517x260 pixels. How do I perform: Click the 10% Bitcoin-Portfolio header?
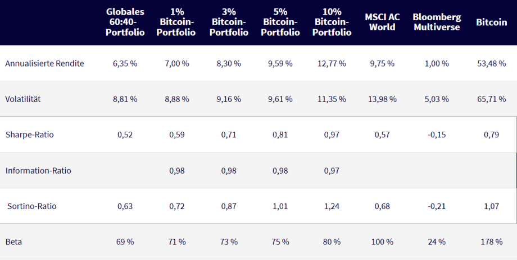pos(332,22)
